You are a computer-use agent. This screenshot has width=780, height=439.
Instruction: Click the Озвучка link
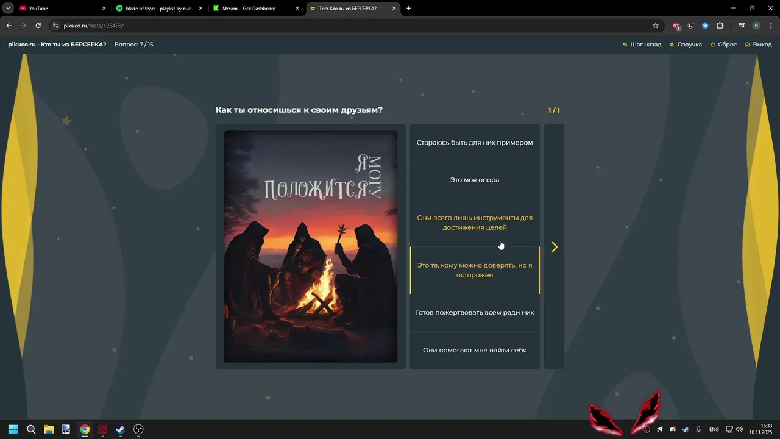coord(686,45)
